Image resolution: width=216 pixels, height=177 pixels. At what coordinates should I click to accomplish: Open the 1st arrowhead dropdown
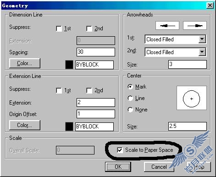tap(202, 39)
